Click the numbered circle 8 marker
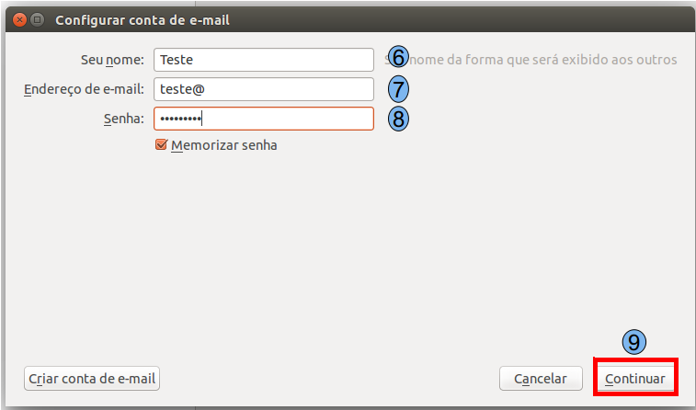 point(397,119)
